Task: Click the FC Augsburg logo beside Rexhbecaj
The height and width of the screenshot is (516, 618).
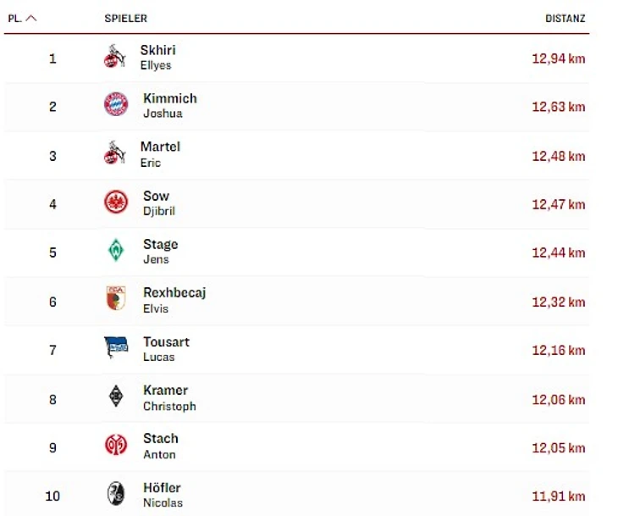Action: [116, 299]
